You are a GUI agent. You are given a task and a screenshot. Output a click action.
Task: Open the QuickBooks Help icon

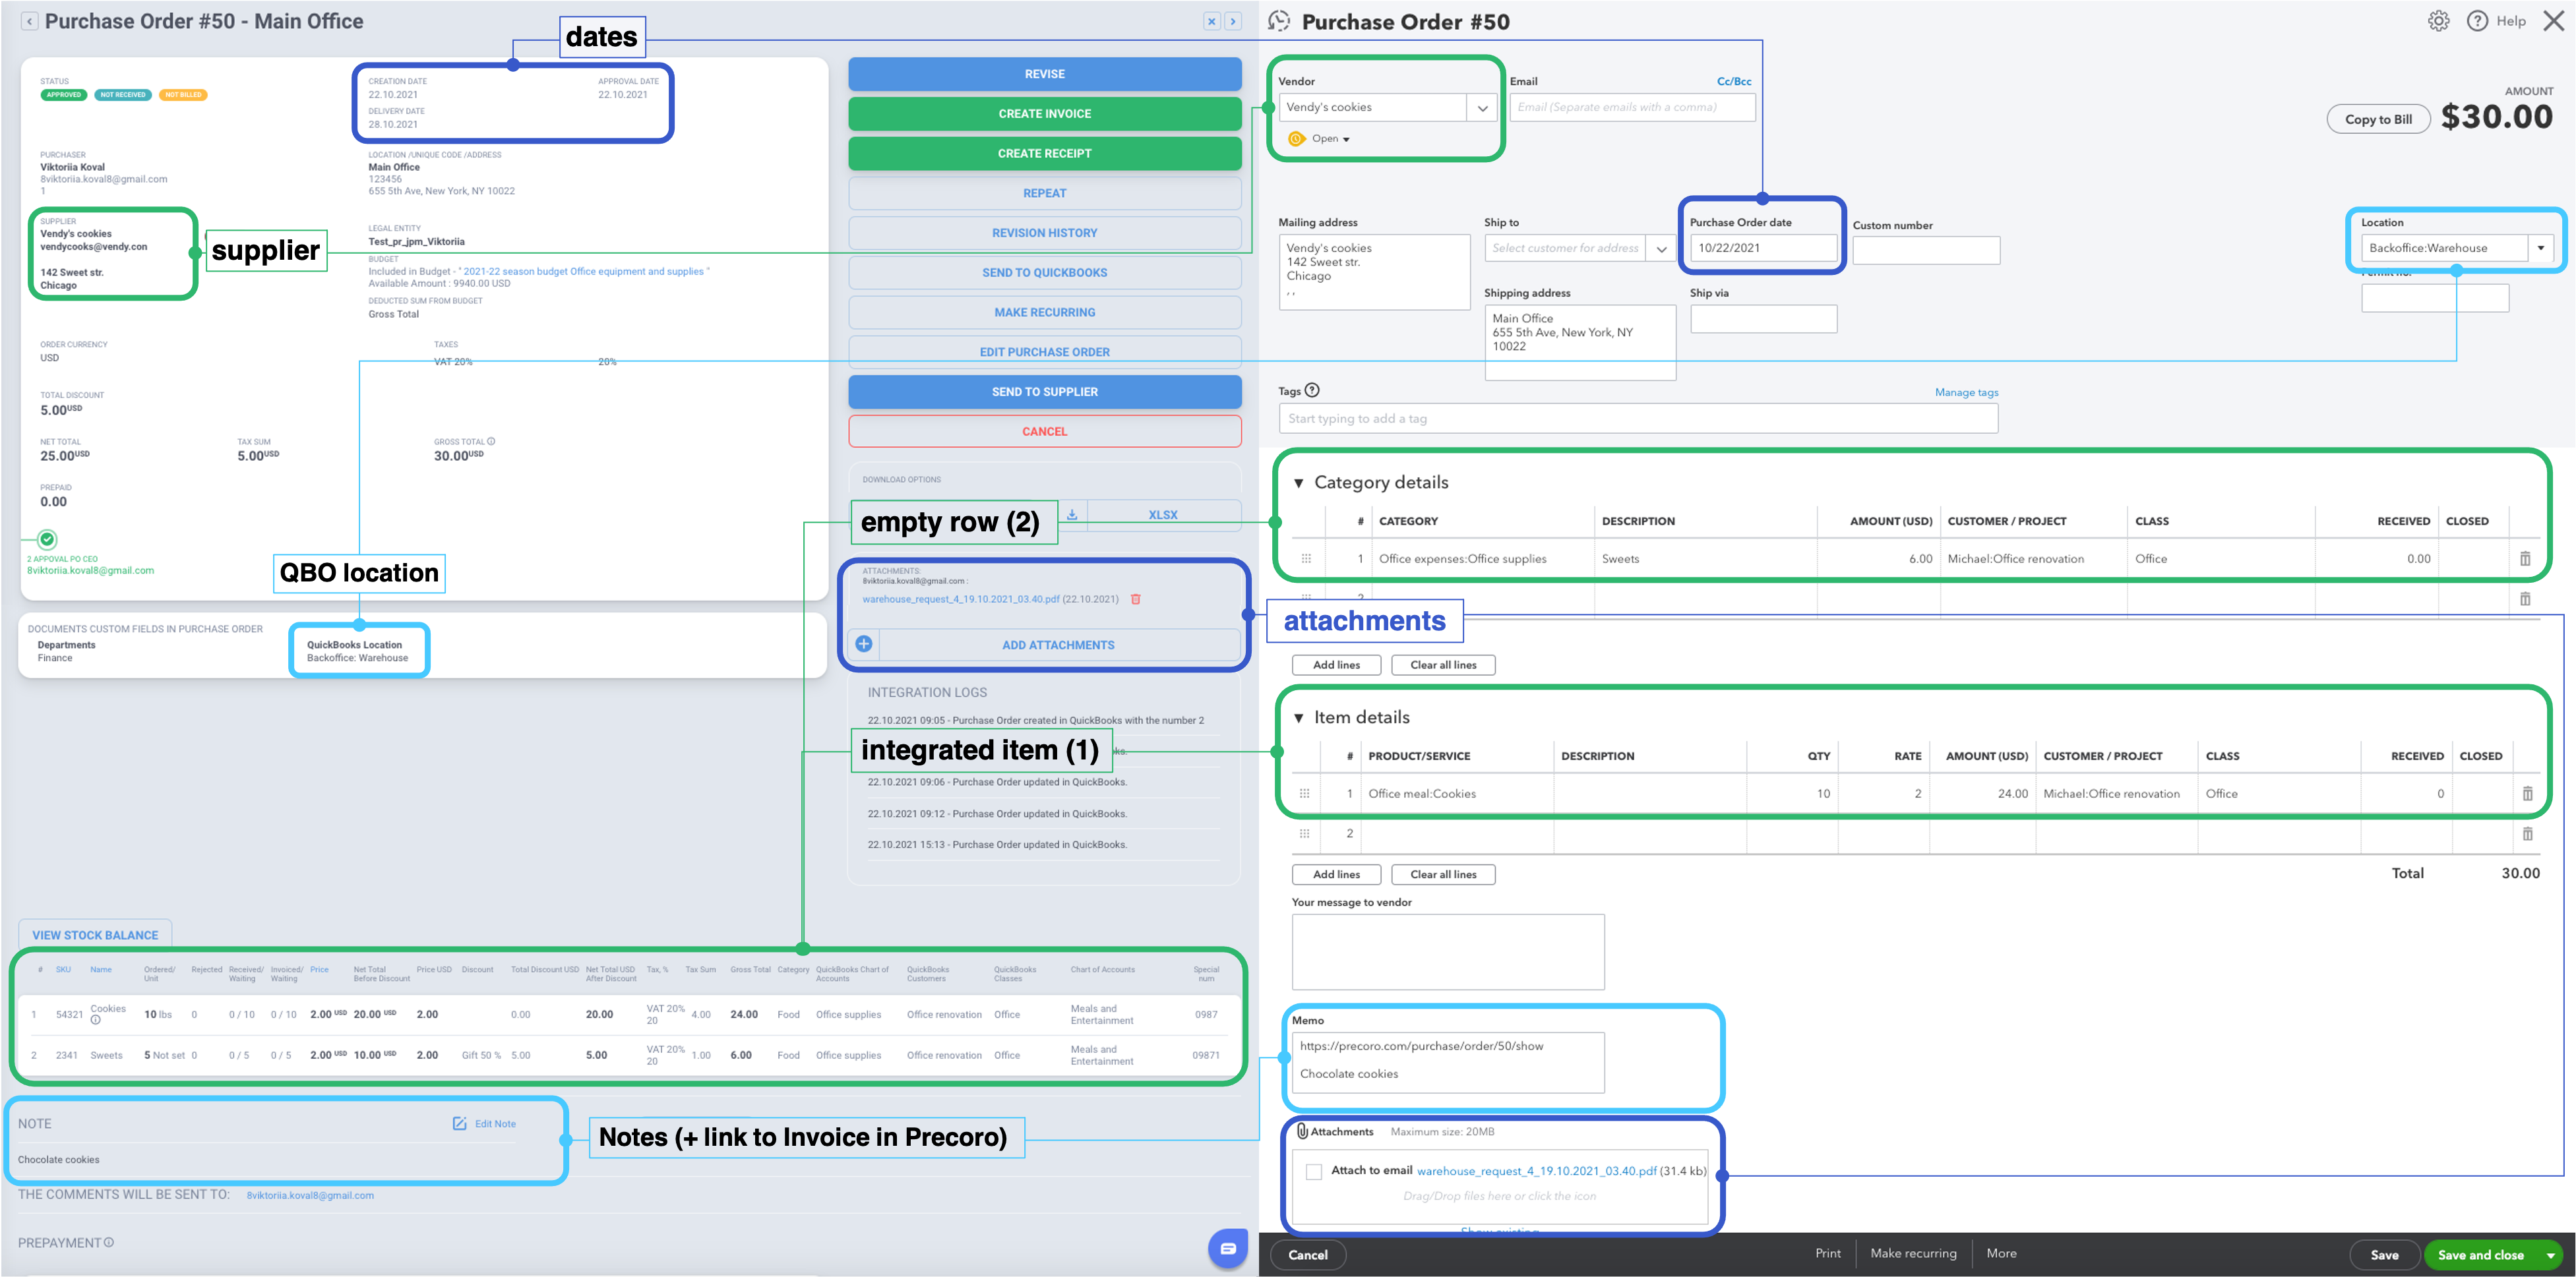[2477, 20]
